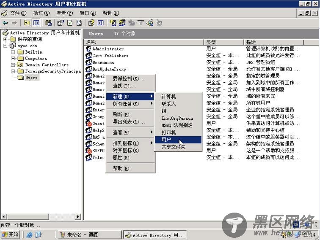Click the Forward arrow in the toolbar
The image size is (320, 240).
[14, 23]
